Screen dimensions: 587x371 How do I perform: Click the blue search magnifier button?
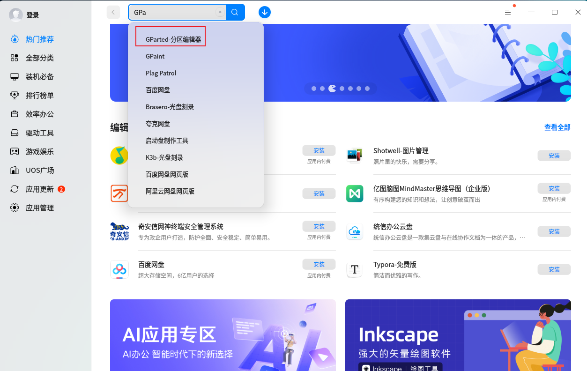coord(235,12)
